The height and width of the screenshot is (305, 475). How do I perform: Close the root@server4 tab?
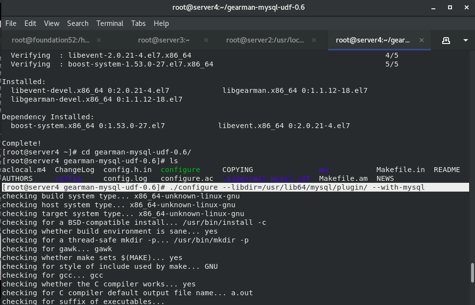coord(422,40)
